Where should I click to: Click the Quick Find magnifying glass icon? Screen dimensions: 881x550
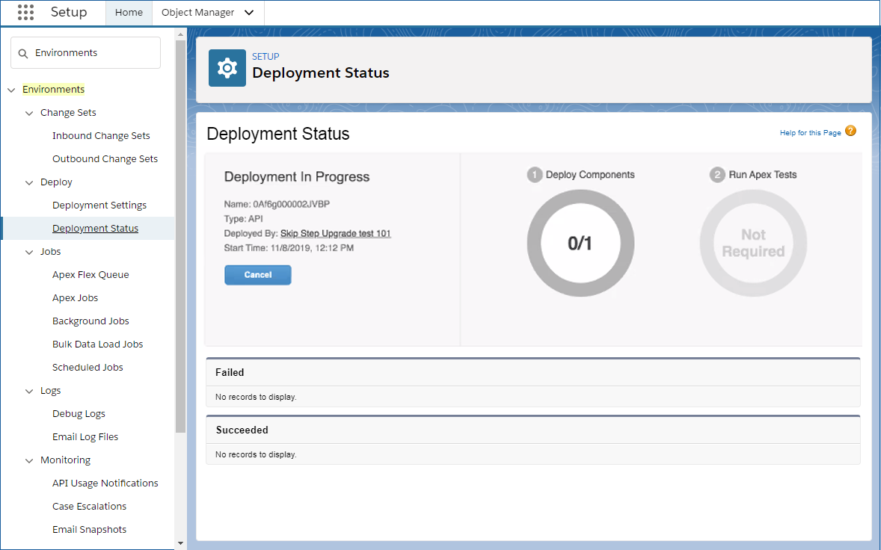(23, 52)
